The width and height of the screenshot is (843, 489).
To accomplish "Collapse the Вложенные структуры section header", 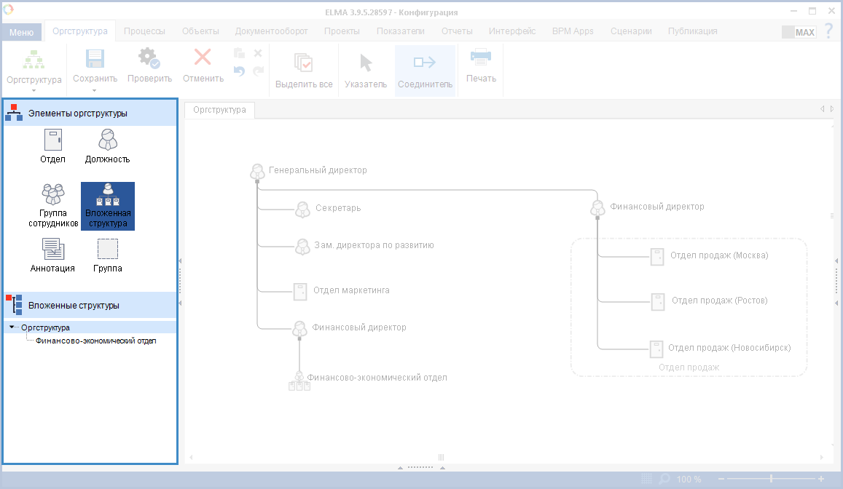I will [x=90, y=306].
